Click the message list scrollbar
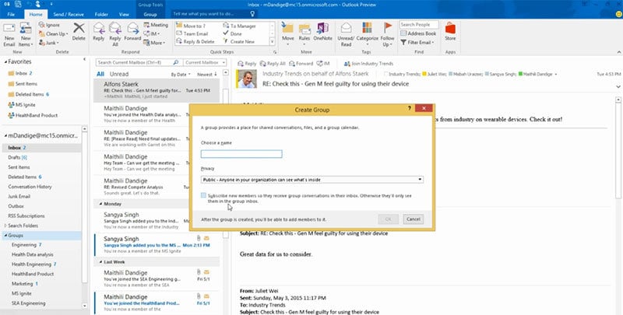The width and height of the screenshot is (623, 315). click(x=226, y=155)
